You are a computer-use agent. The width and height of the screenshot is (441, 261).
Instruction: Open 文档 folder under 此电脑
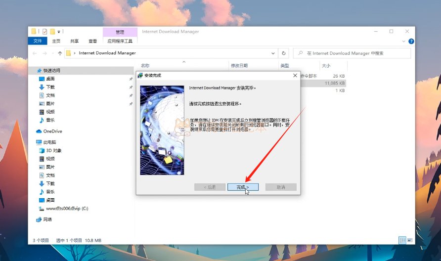[x=50, y=175]
